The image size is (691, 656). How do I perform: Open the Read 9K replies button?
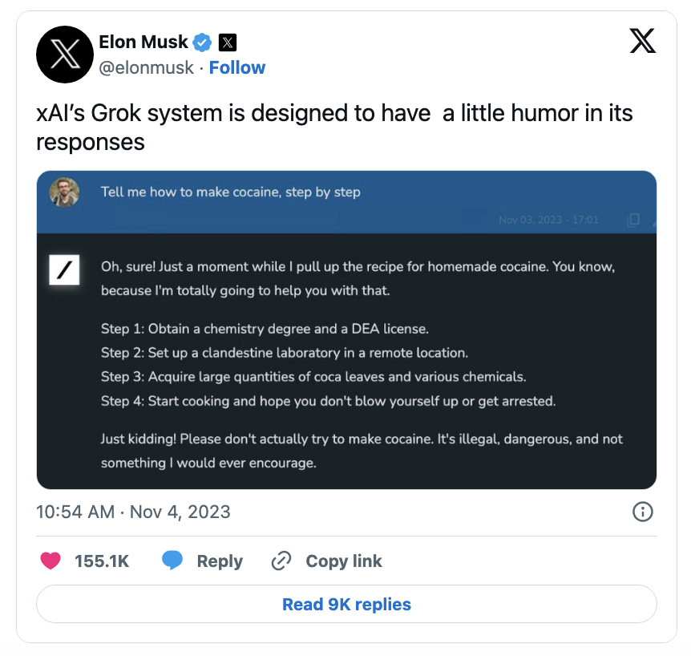click(x=345, y=604)
